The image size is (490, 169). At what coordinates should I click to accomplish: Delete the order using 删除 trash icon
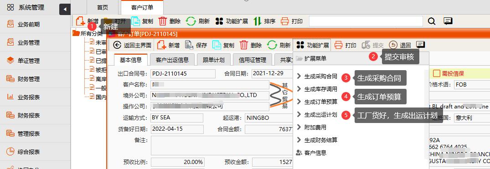(x=244, y=45)
